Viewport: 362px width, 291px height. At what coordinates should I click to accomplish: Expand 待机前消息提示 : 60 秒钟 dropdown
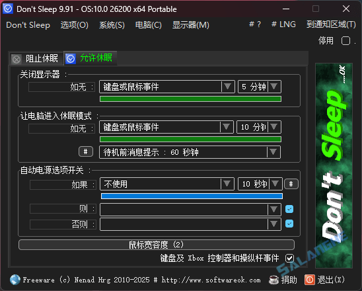tap(190, 152)
